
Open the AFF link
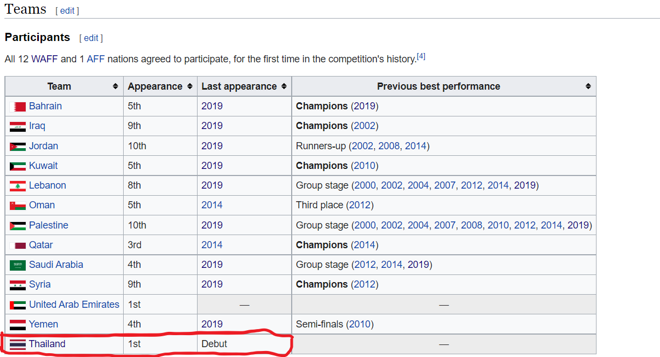[96, 59]
